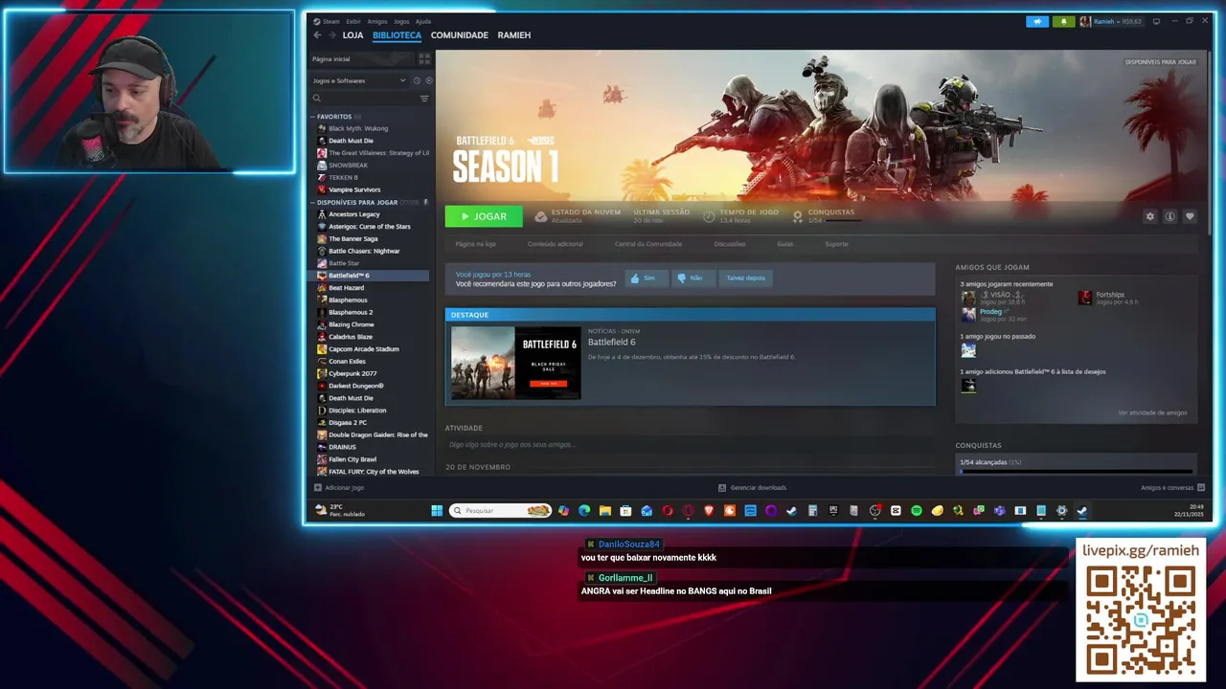This screenshot has width=1226, height=689.
Task: Recommend game with Sim thumbs up
Action: [x=645, y=278]
